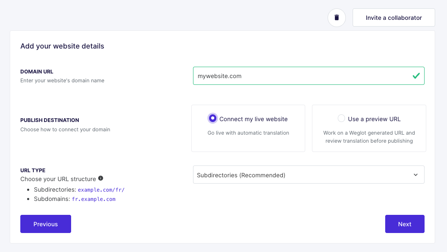Choose the Connect my live website card

248,128
